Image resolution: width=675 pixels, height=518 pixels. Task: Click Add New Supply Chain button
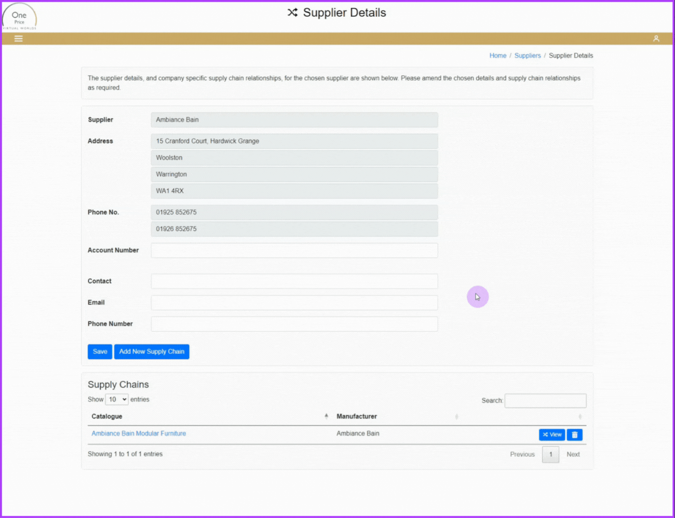click(151, 352)
